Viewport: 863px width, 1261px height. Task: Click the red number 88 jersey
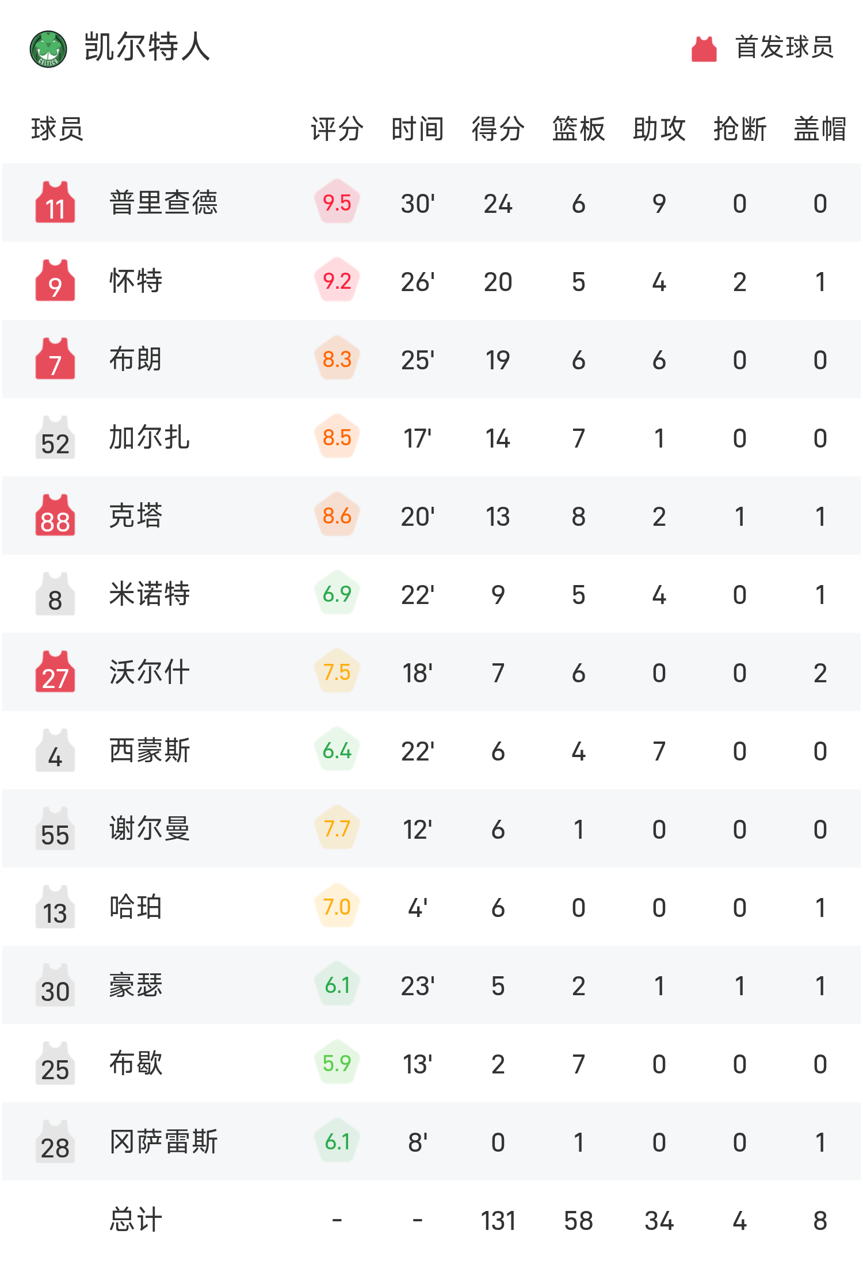[55, 516]
